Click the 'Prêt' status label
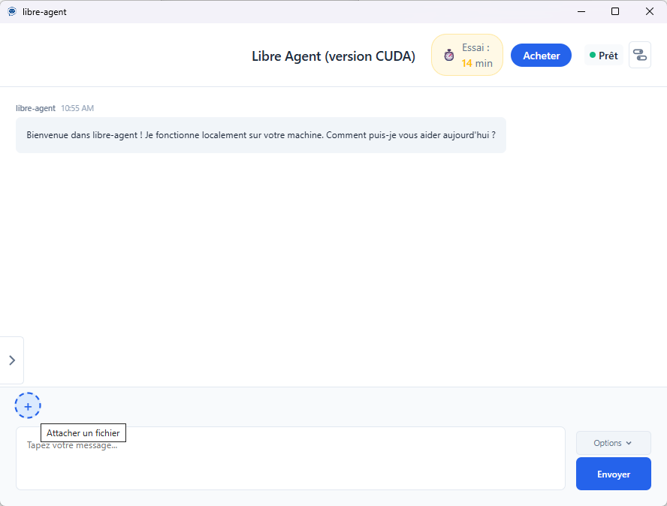 point(608,56)
